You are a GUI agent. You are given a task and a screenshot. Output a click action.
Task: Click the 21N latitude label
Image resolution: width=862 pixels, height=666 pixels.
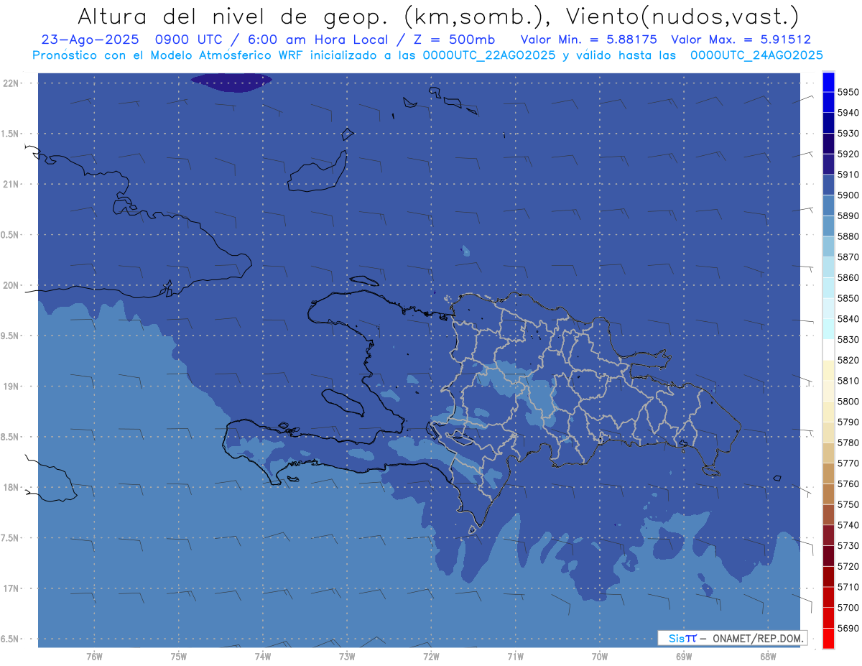(11, 184)
